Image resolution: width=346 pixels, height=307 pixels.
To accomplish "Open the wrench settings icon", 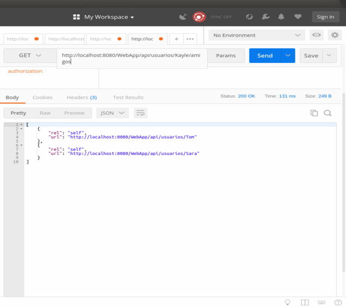I will coord(266,17).
